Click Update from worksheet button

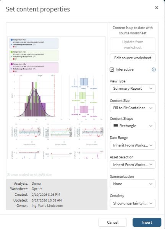[133, 45]
